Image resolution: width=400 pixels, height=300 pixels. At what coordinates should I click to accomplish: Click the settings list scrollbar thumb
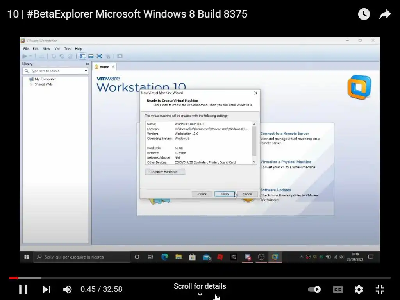pyautogui.click(x=254, y=141)
